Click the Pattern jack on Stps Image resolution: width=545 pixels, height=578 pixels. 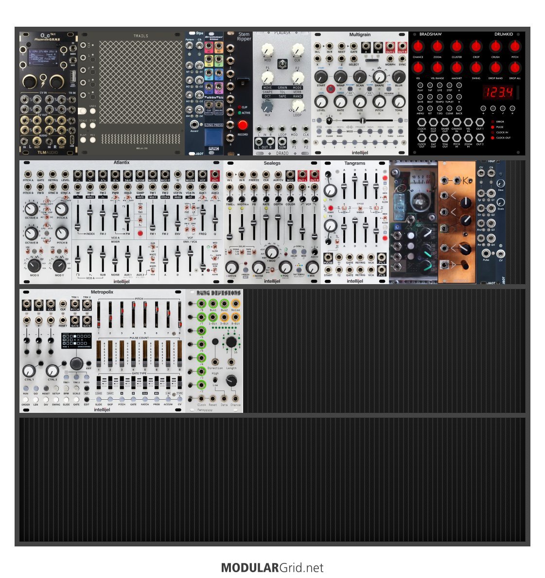190,45
